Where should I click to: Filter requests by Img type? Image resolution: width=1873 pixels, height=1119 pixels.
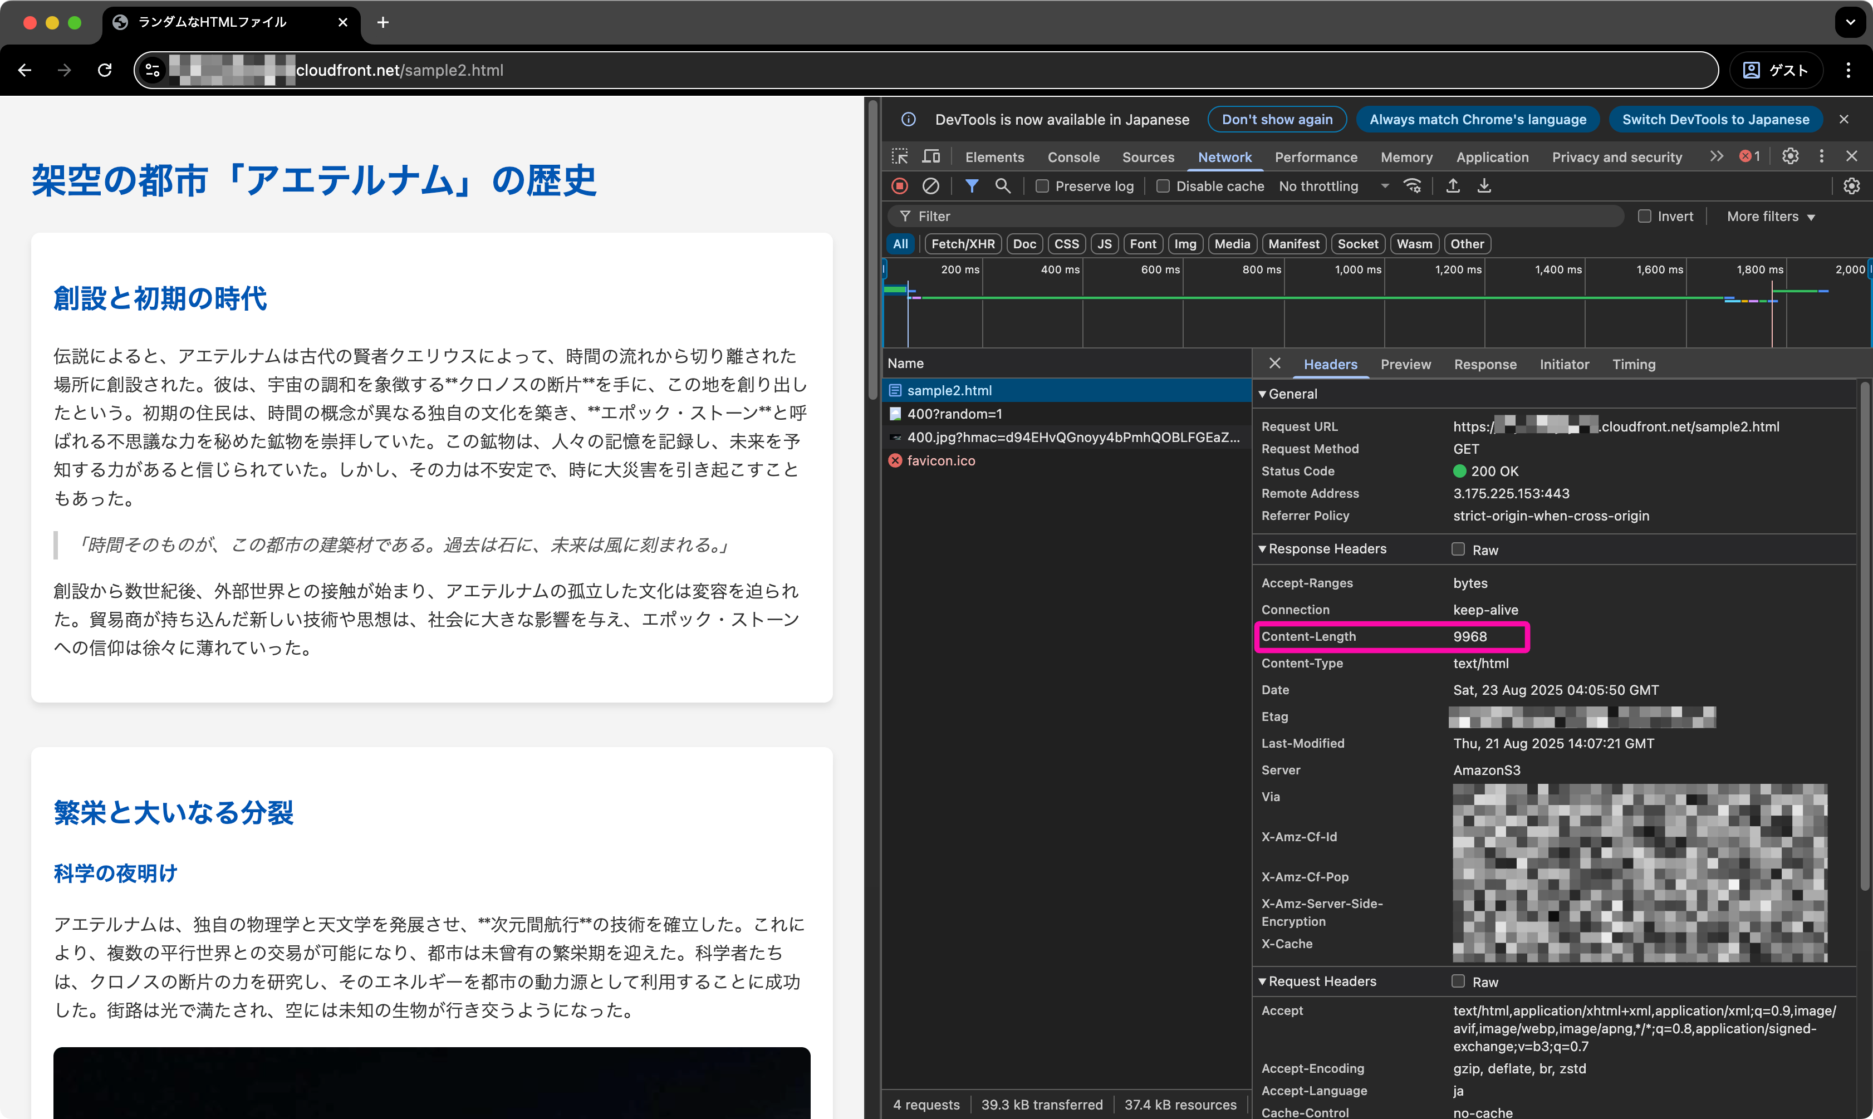[x=1185, y=243]
